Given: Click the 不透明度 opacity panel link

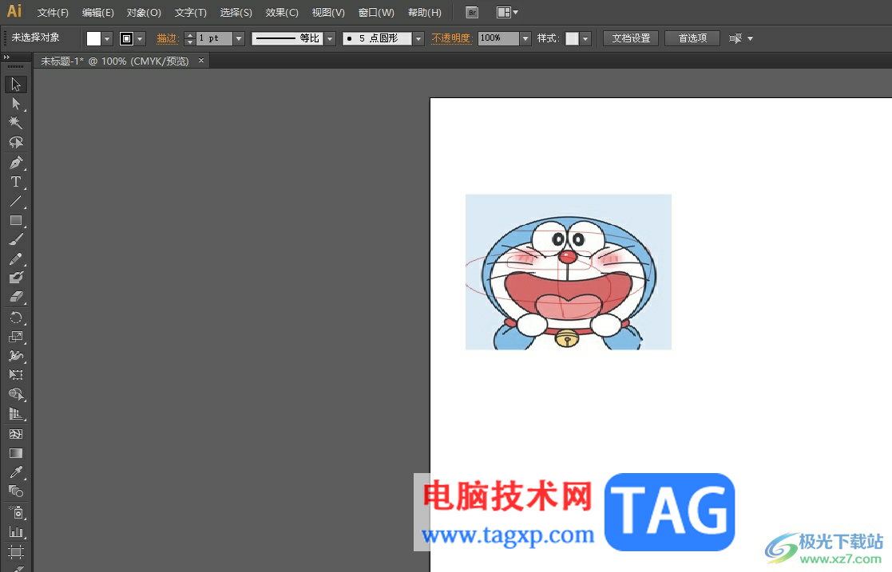Looking at the screenshot, I should [x=452, y=38].
